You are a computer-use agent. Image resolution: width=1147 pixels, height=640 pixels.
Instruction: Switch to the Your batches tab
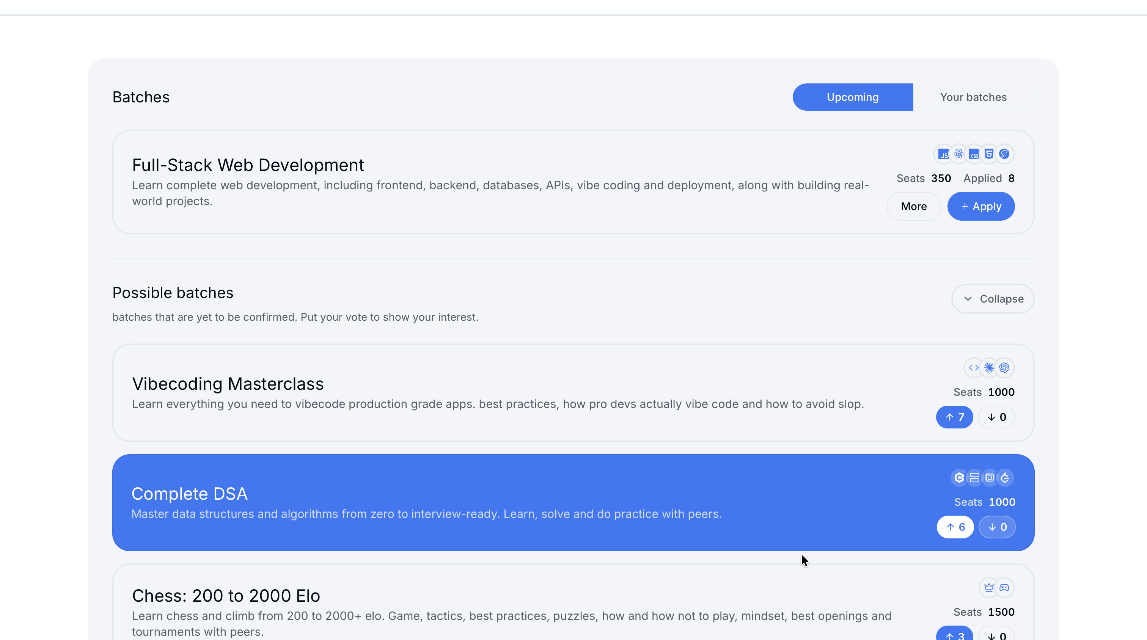[x=973, y=97]
